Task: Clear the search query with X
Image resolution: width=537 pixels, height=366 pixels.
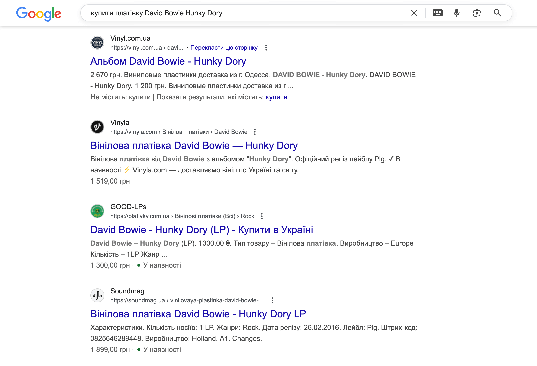Action: (414, 13)
